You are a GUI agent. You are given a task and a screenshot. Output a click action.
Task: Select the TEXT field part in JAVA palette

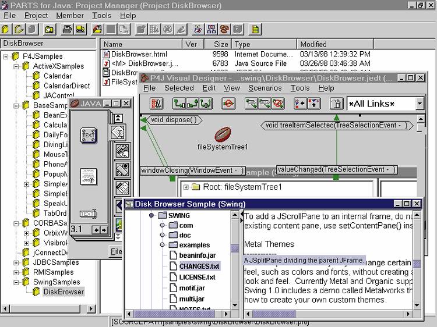(x=88, y=214)
